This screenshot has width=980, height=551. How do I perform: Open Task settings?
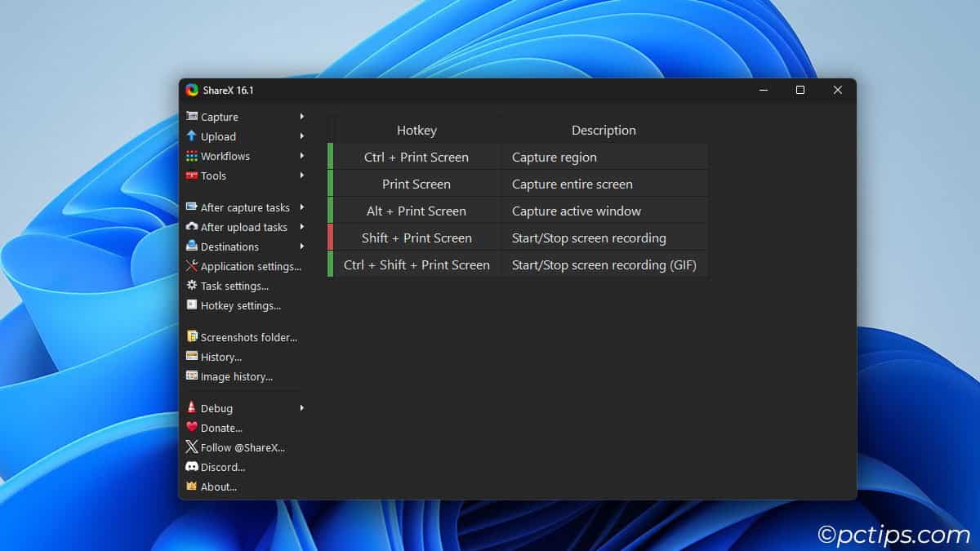point(237,286)
